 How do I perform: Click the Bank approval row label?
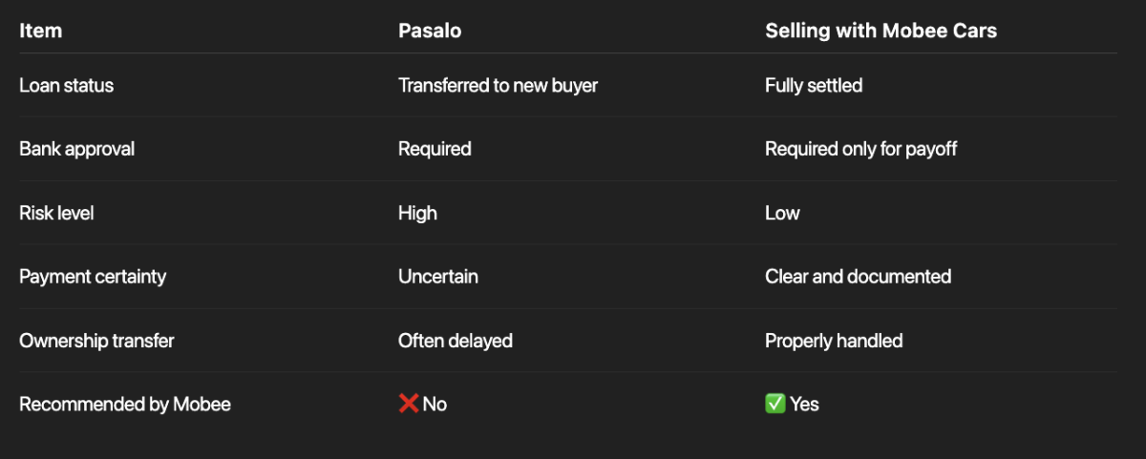pyautogui.click(x=76, y=149)
